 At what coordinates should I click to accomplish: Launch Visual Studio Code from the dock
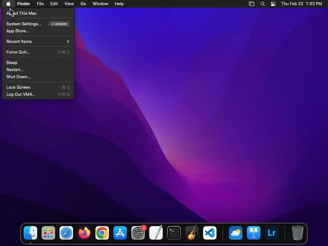(x=210, y=233)
